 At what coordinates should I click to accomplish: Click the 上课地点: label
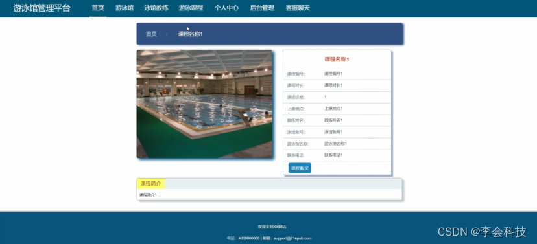(296, 109)
